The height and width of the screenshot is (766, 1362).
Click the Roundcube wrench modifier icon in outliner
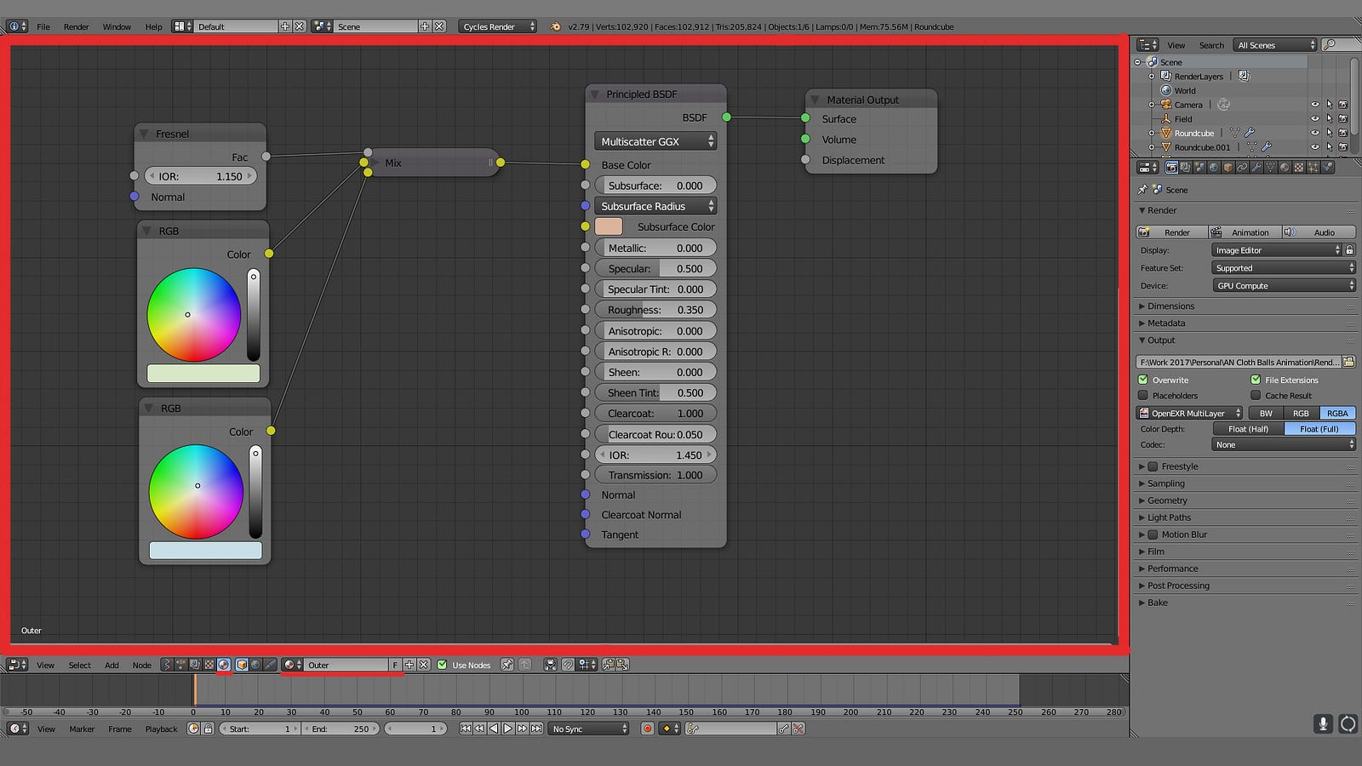coord(1249,133)
